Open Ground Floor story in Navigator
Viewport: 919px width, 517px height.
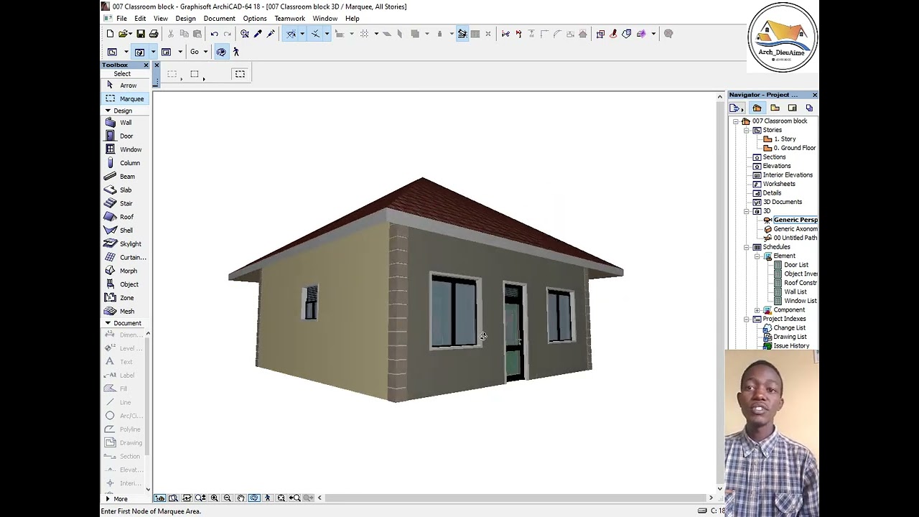pos(789,148)
